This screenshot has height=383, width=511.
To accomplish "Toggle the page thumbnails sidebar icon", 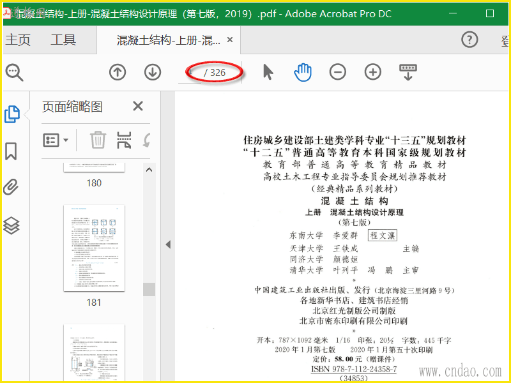I will coord(12,114).
